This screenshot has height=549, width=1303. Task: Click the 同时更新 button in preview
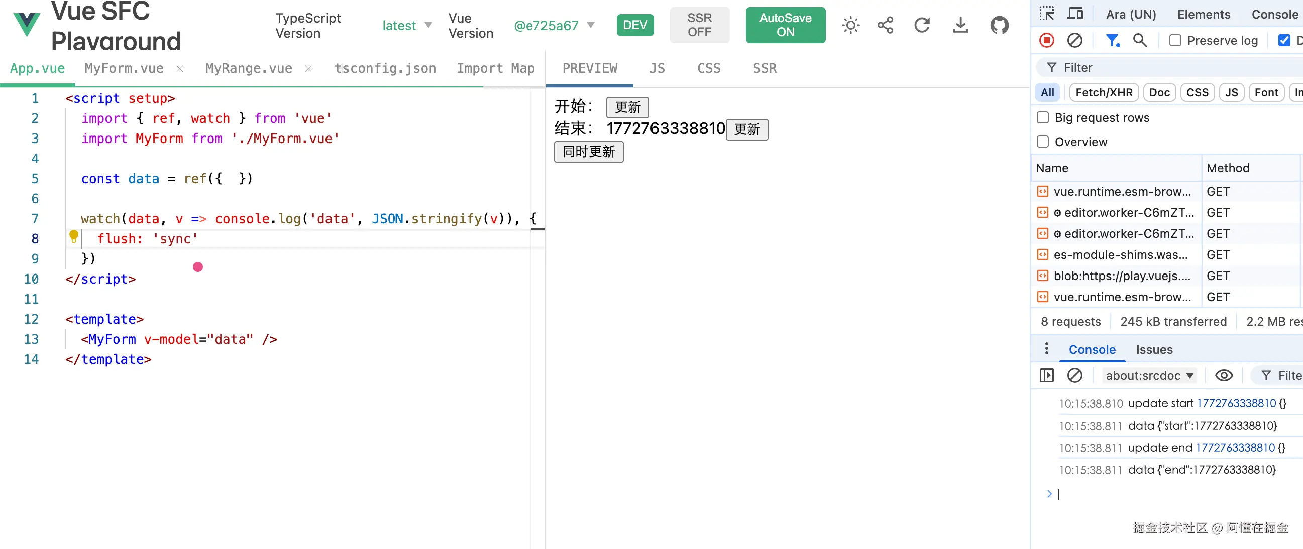[588, 152]
